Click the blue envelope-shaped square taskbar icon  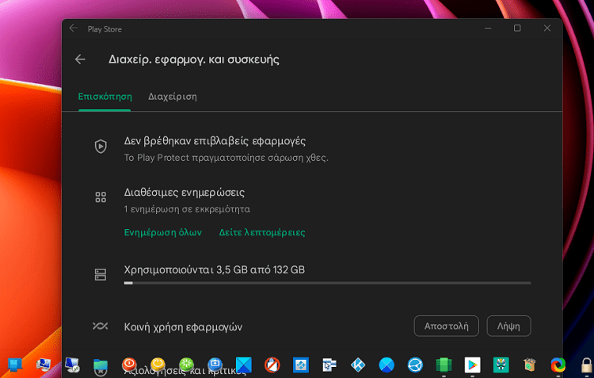coord(244,365)
